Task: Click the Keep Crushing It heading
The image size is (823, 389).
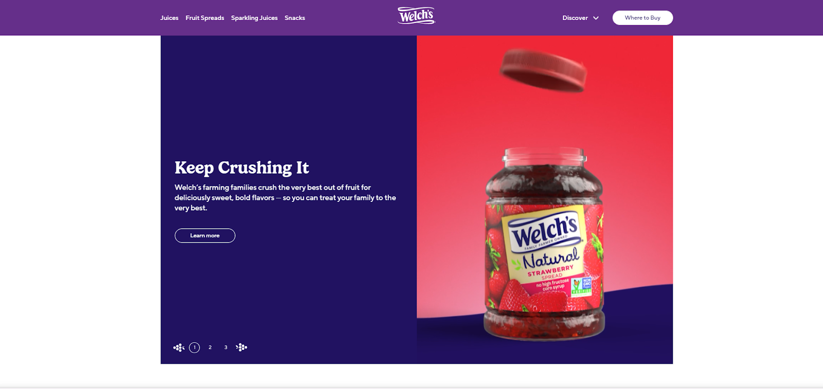Action: point(242,168)
